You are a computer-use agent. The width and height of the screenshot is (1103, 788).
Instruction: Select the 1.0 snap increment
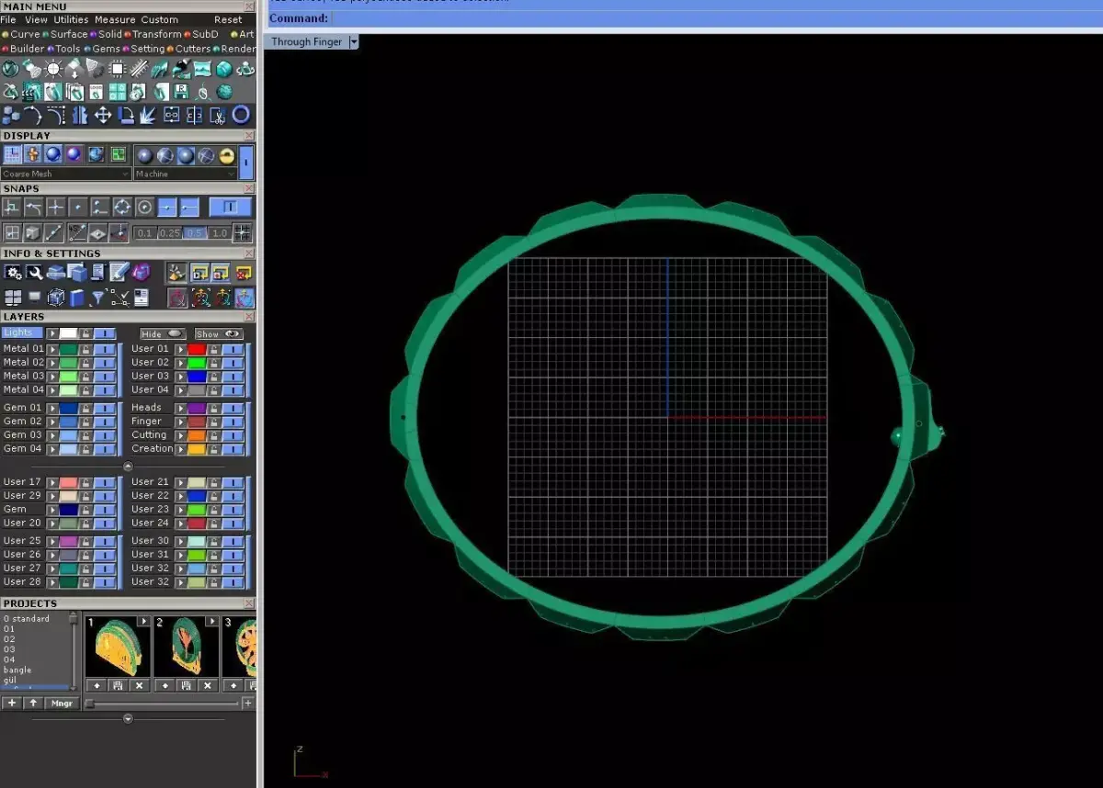click(x=220, y=233)
